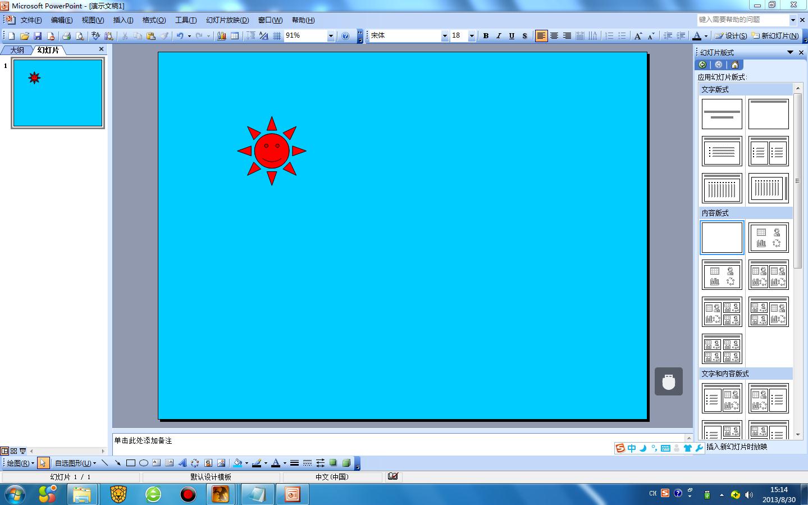
Task: Save the presentation with the floppy icon
Action: [38, 36]
